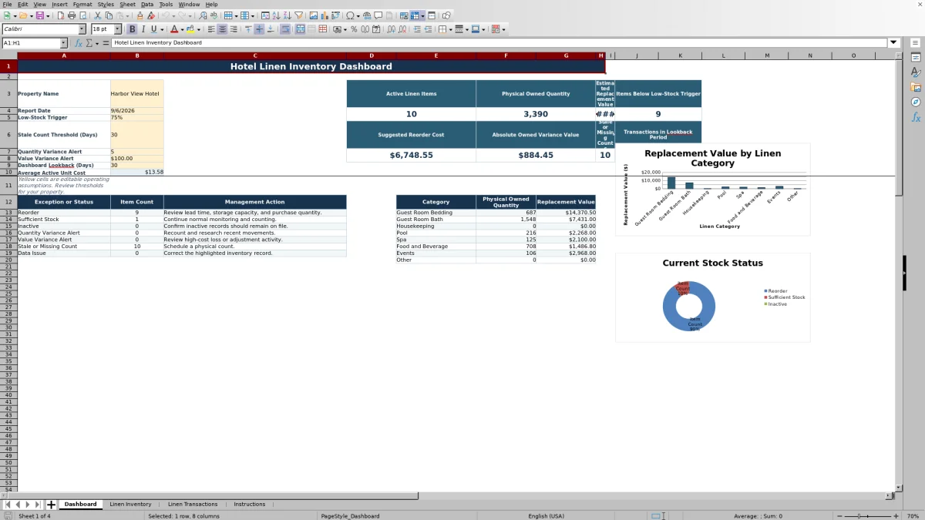
Task: Click Add Decimal Place icon
Action: click(391, 29)
